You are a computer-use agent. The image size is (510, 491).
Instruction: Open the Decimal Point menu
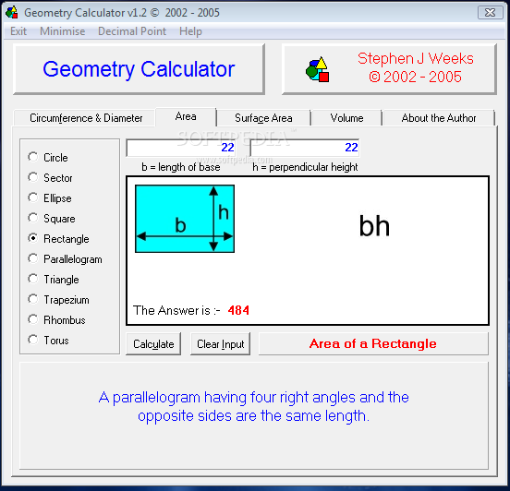(x=132, y=31)
